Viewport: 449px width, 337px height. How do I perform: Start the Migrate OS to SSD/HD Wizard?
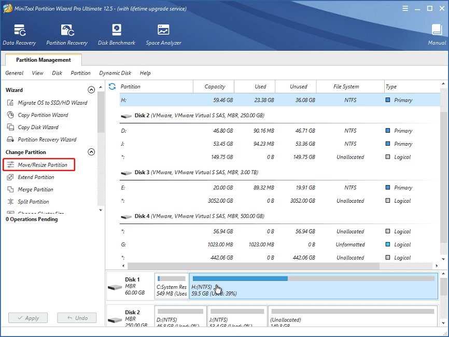tap(52, 103)
